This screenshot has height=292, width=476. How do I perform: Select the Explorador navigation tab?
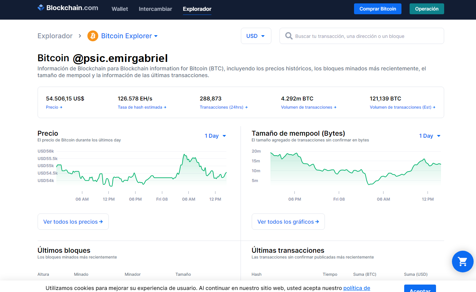point(197,9)
